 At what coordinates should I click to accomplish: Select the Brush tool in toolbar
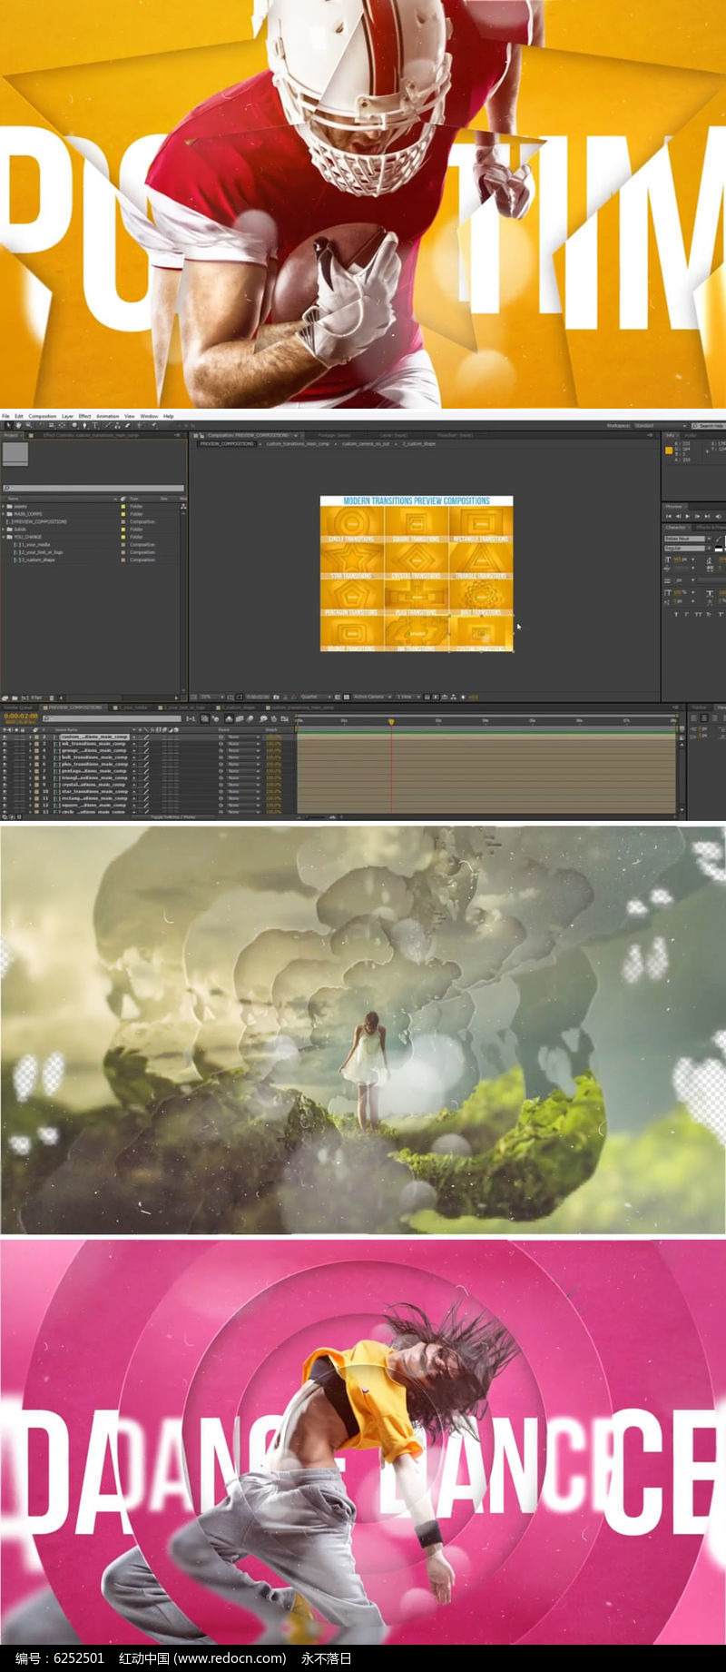tap(107, 425)
